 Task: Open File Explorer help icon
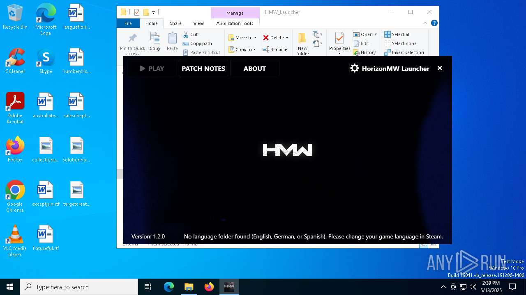[434, 23]
